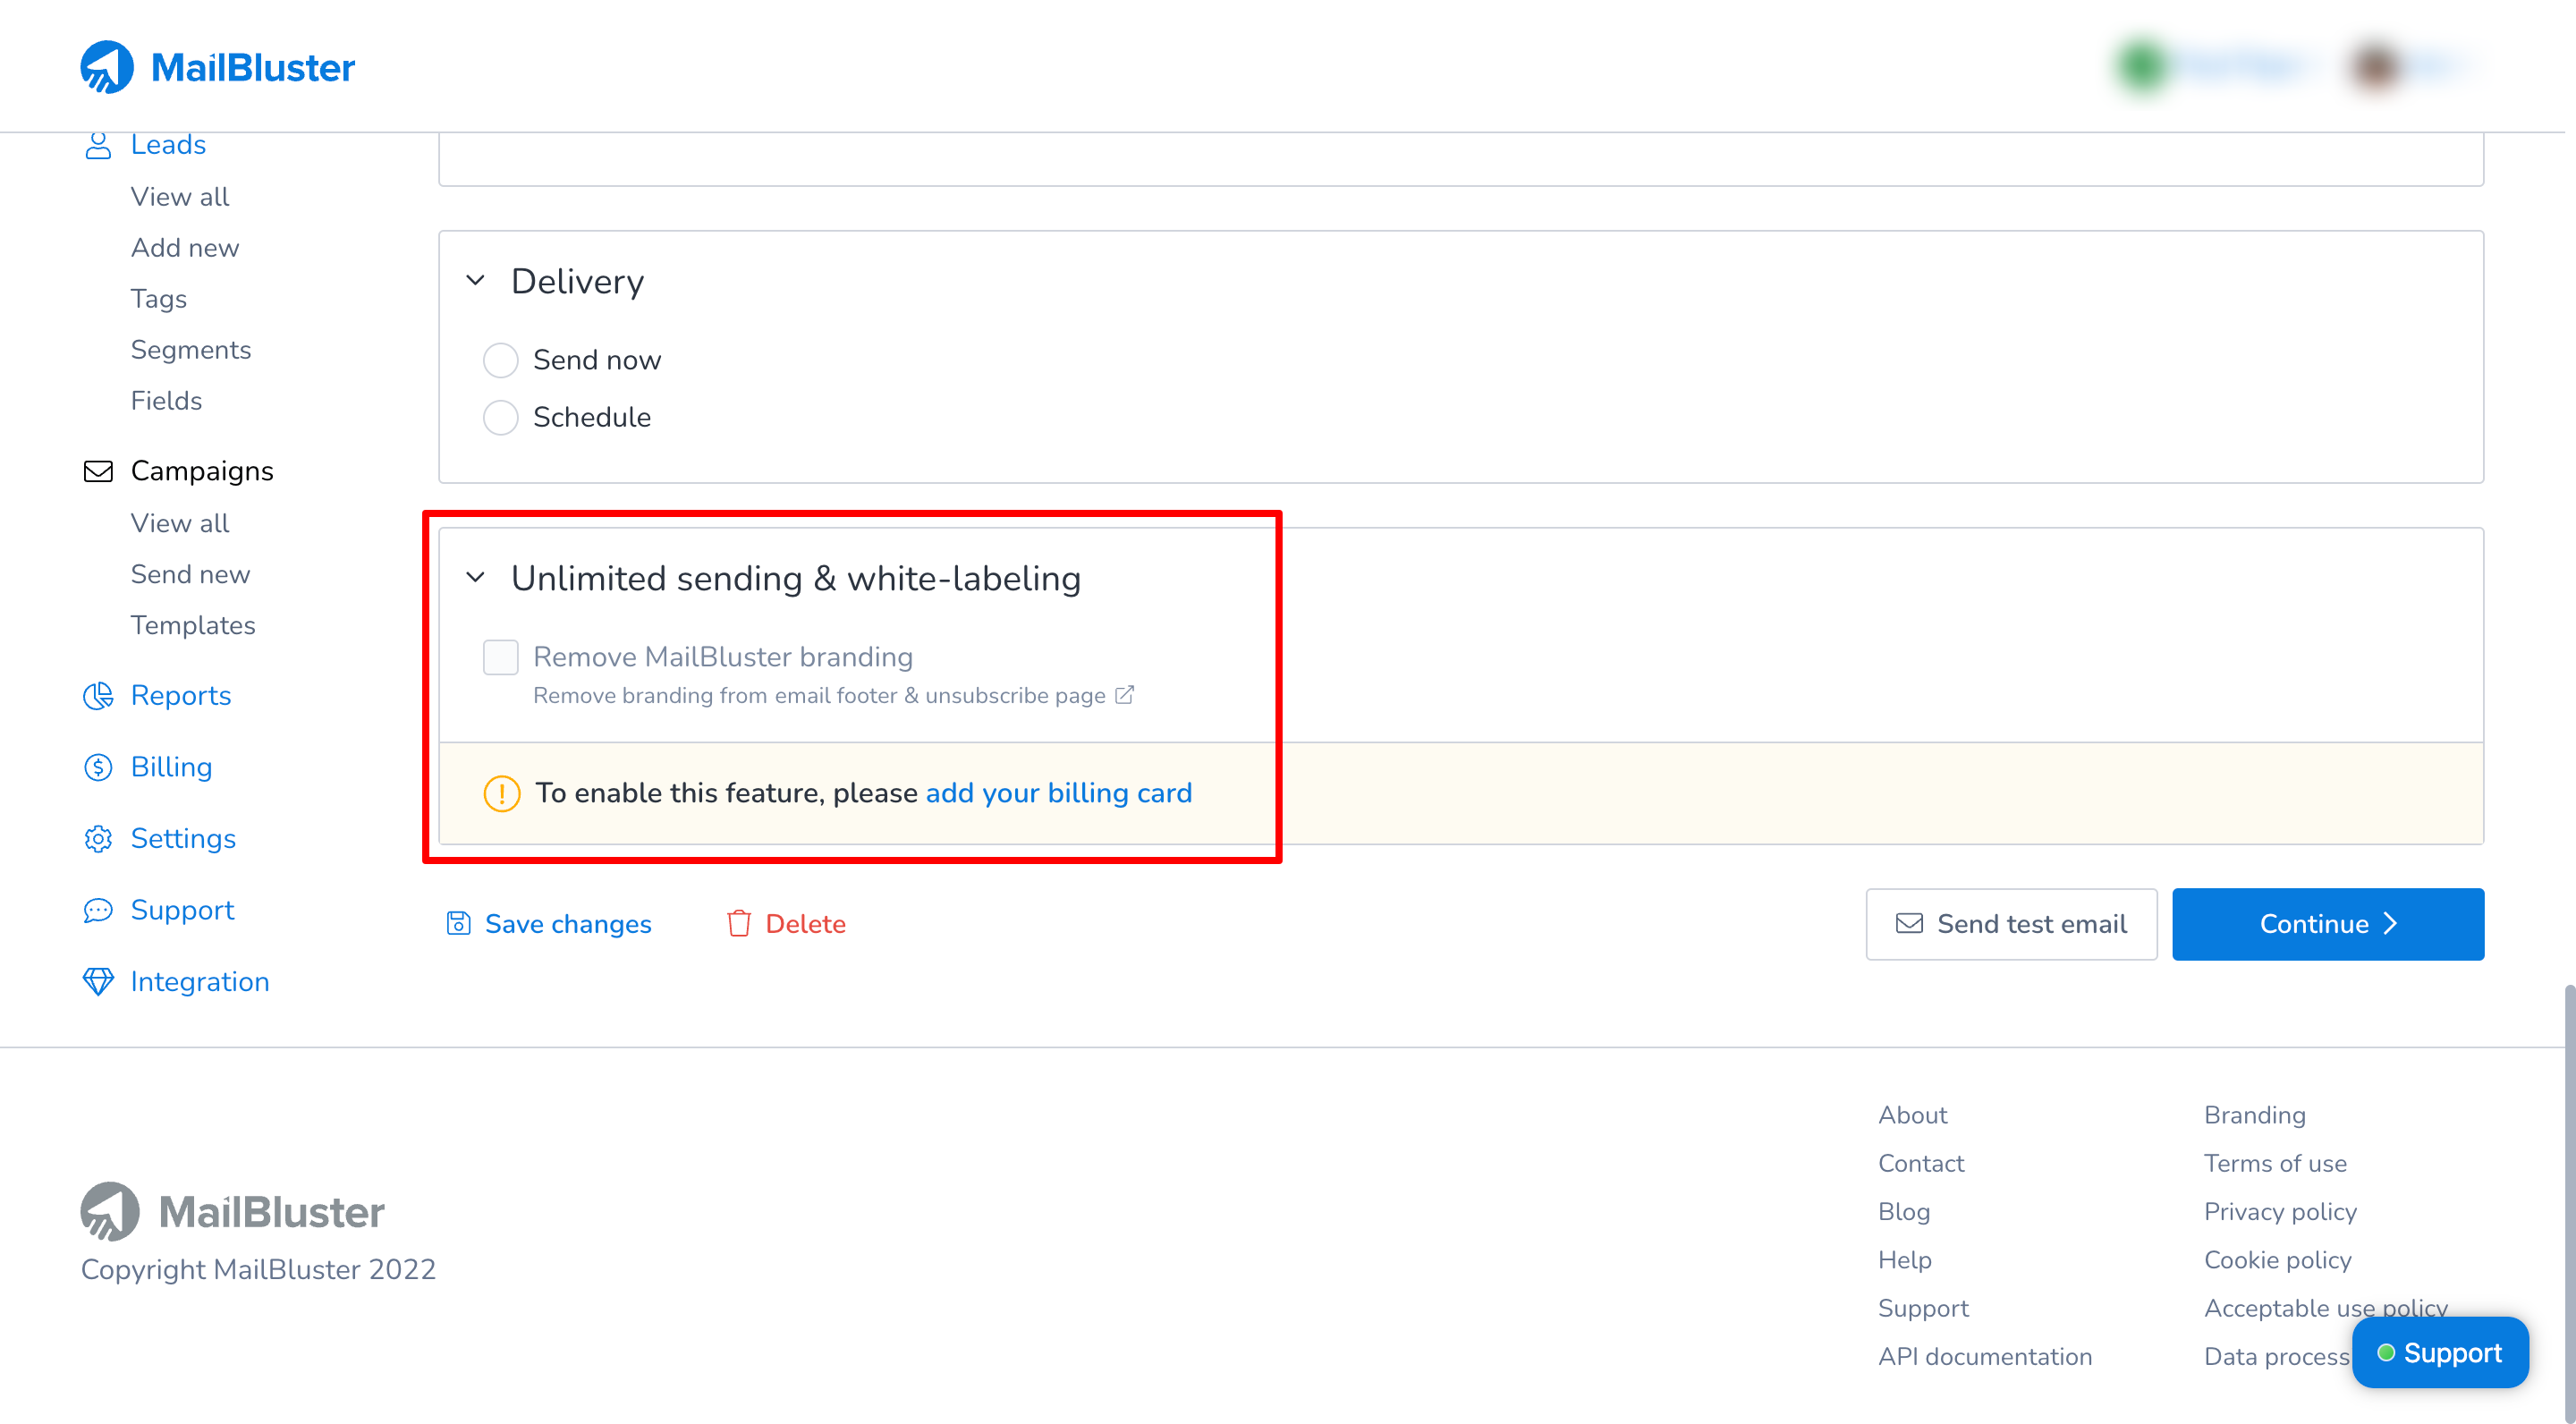This screenshot has height=1424, width=2576.
Task: Click the MailBluster wordmark in header
Action: coord(253,67)
